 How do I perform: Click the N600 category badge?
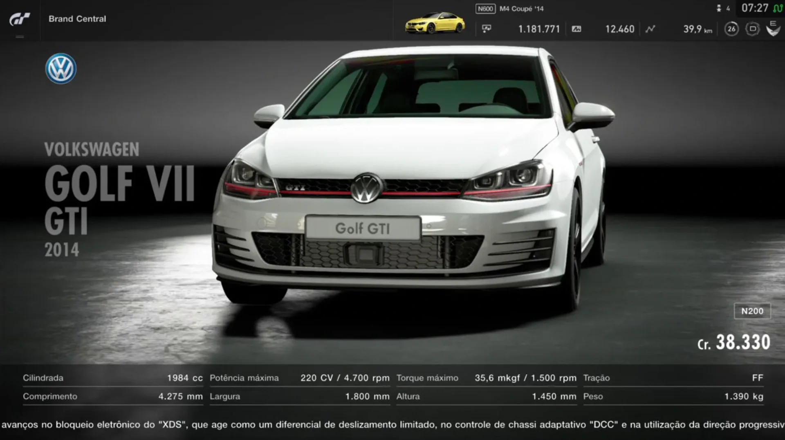pyautogui.click(x=485, y=9)
